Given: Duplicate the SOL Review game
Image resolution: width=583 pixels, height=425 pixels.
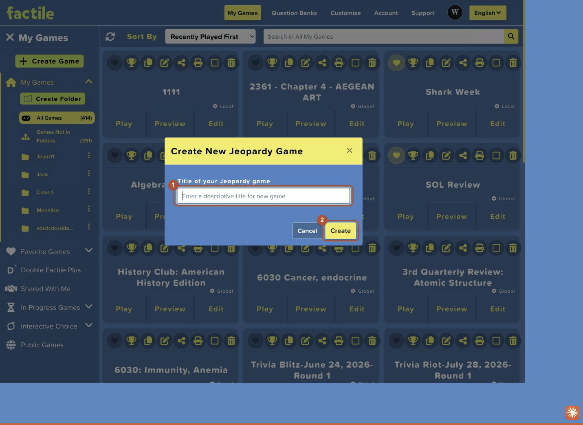Looking at the screenshot, I should pos(430,155).
